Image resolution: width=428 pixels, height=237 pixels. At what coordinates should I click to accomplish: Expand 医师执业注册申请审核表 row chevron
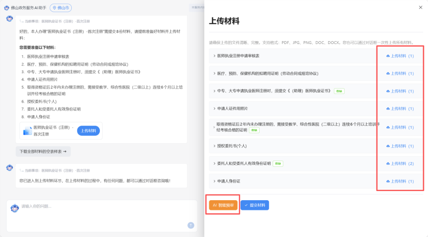214,56
